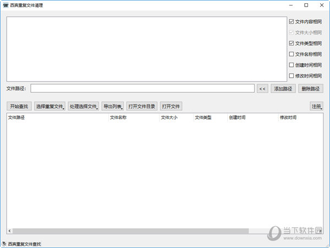Click the 打开文件目录 button
The width and height of the screenshot is (330, 248).
tap(142, 106)
